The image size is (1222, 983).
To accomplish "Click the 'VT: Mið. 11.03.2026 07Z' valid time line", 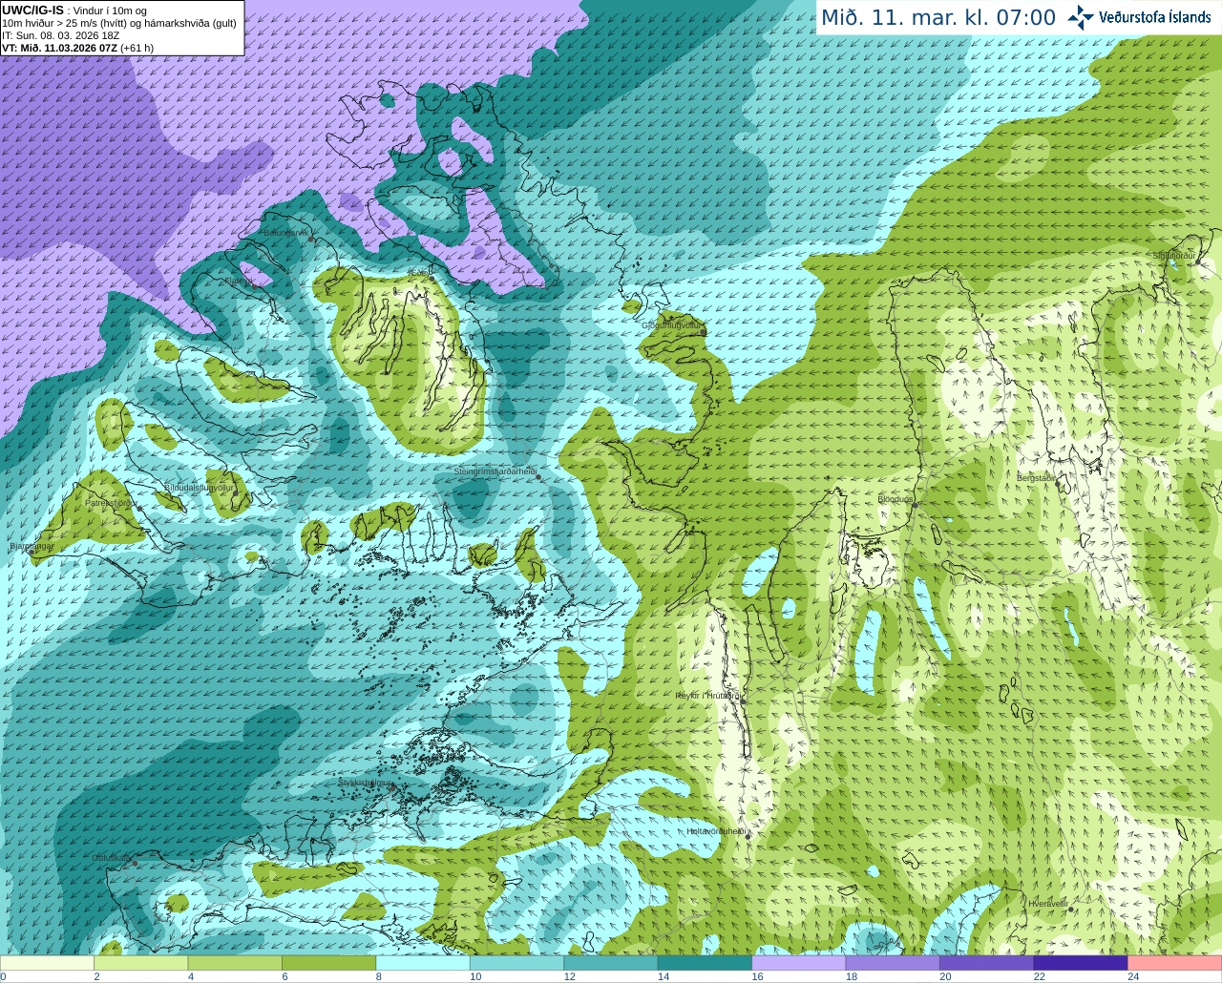I will pos(78,48).
